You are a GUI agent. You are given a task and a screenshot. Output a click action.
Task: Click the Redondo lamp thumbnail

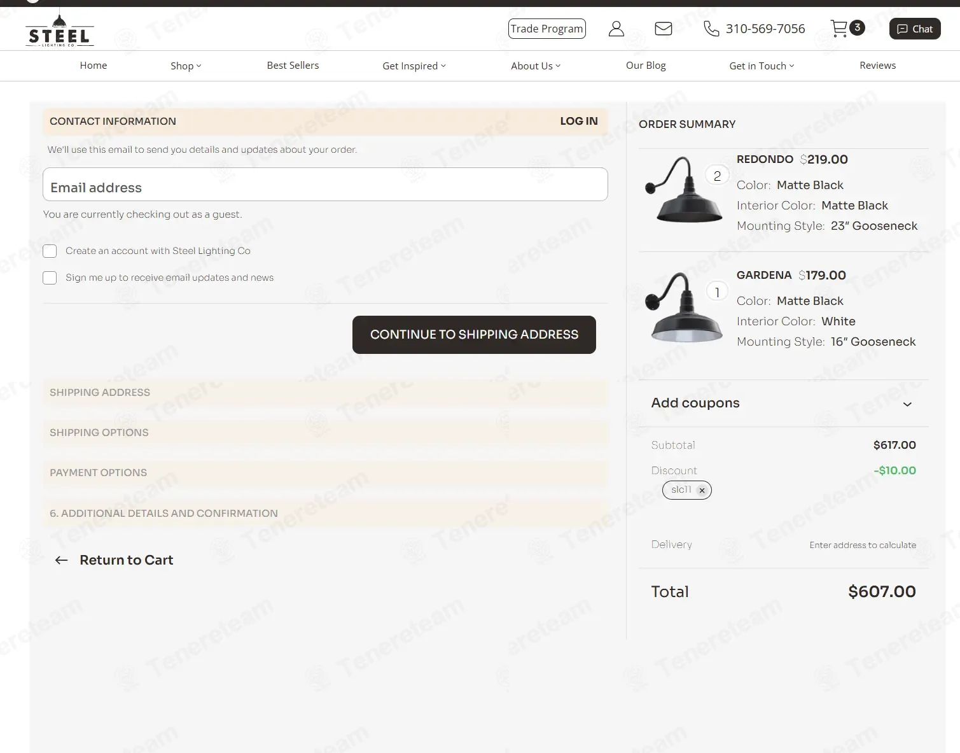pyautogui.click(x=684, y=190)
